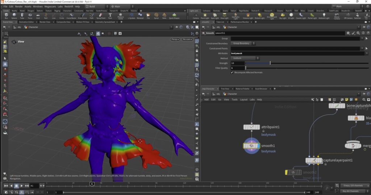Click the Sky Light shelf tool

tap(282, 16)
